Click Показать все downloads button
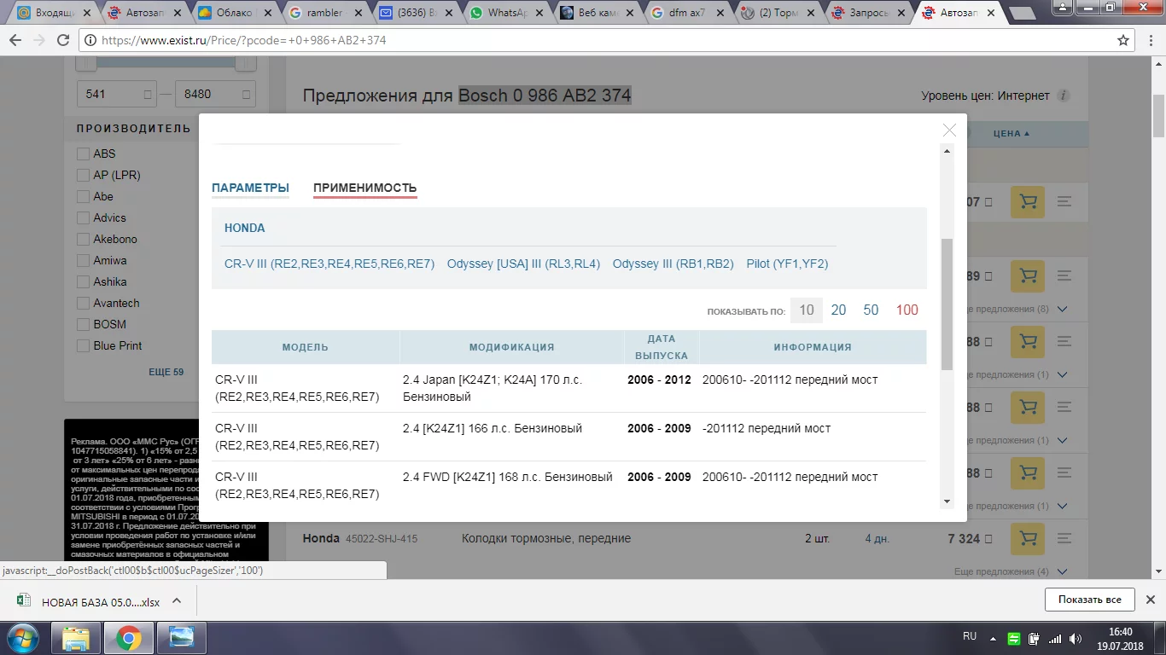The width and height of the screenshot is (1166, 655). click(x=1089, y=600)
